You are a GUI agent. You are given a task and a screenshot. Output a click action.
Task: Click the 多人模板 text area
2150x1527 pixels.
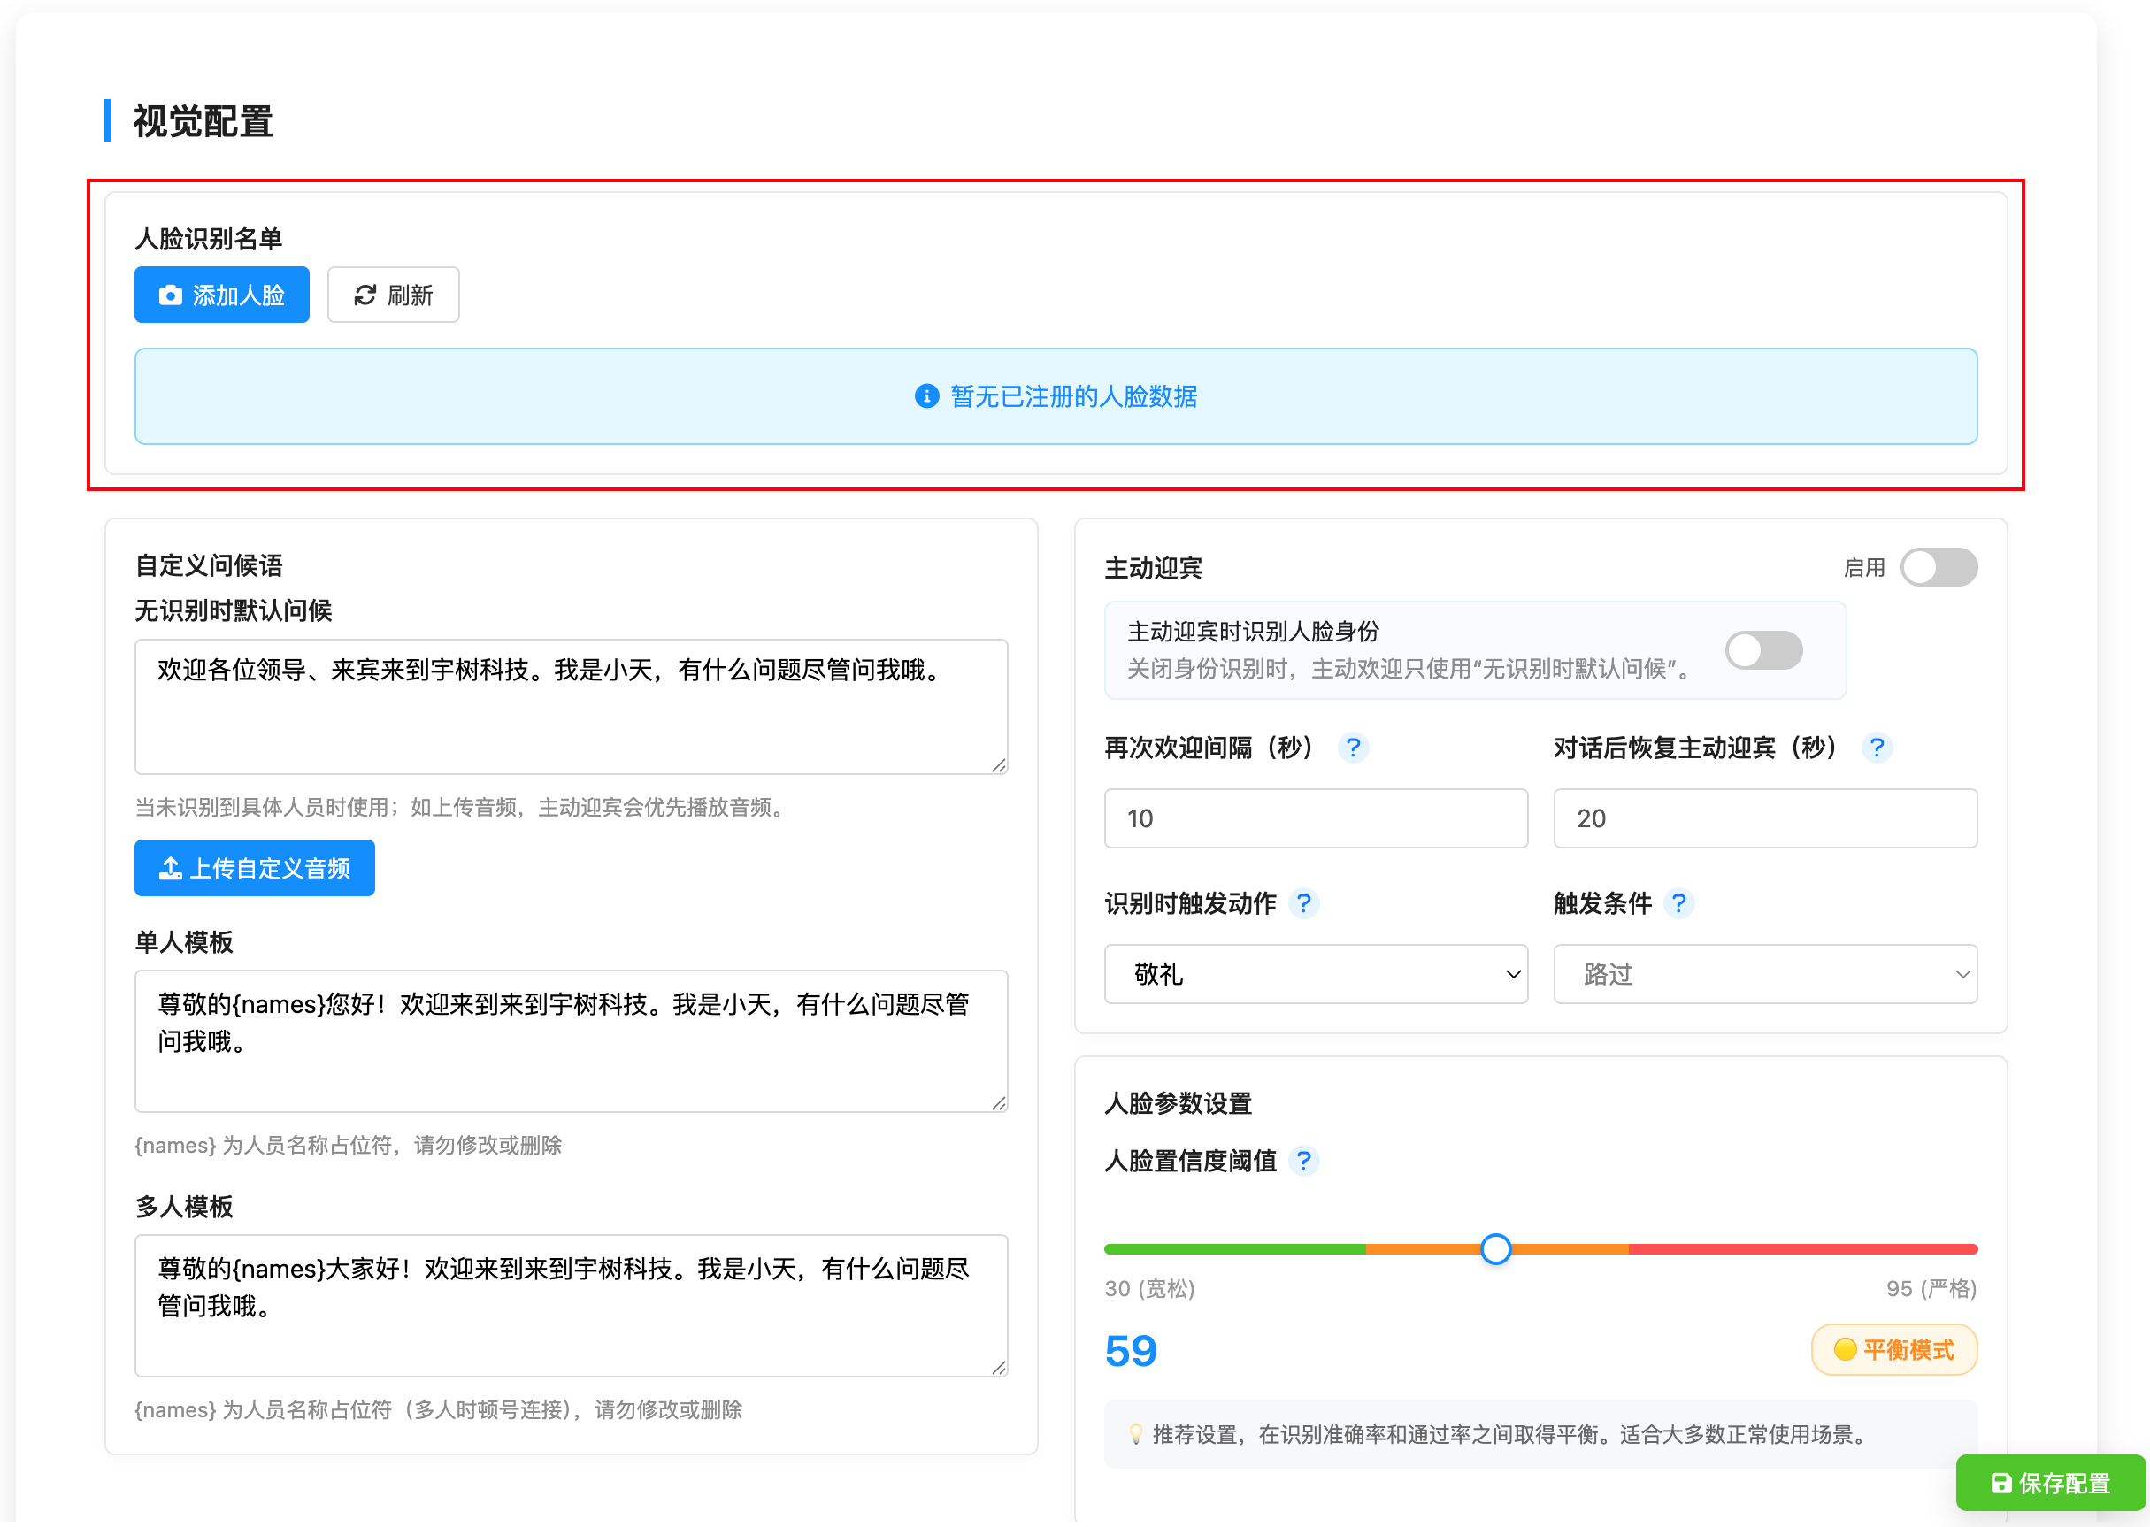(x=571, y=1306)
